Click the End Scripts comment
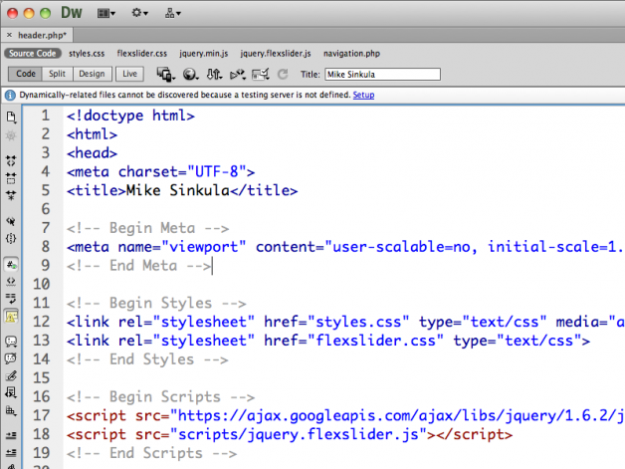The image size is (625, 469). pos(152,453)
